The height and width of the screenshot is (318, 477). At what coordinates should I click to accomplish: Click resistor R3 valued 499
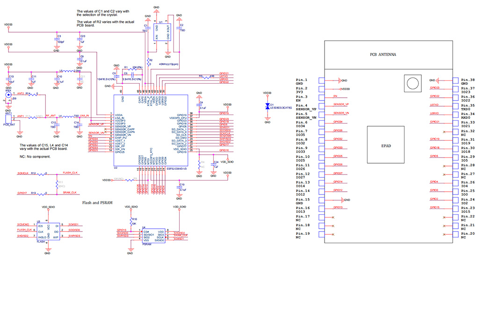207,77
